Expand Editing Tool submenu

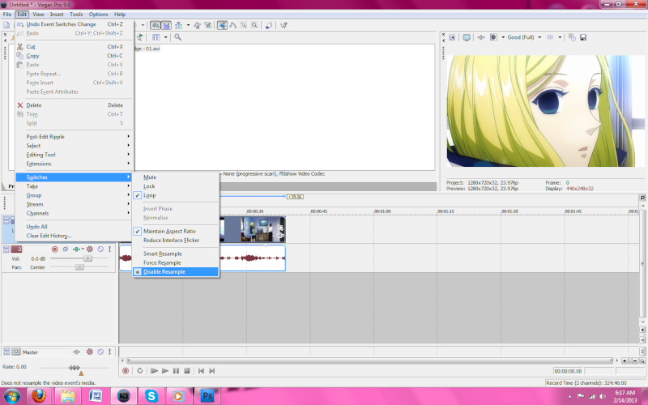tap(74, 155)
